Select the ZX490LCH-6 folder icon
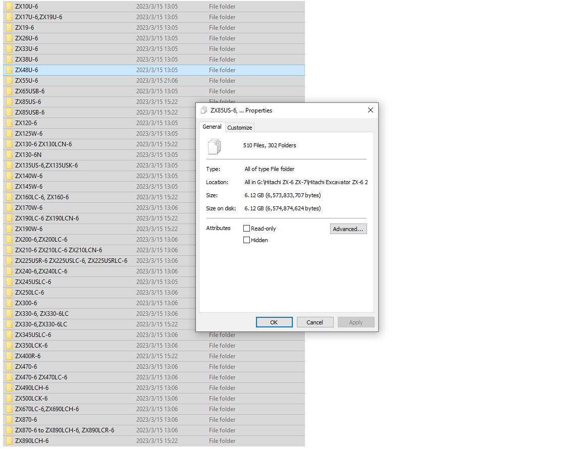This screenshot has height=449, width=569. coord(9,388)
